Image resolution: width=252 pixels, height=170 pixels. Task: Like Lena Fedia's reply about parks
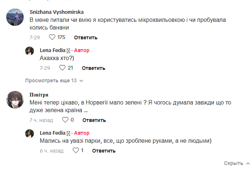76,150
